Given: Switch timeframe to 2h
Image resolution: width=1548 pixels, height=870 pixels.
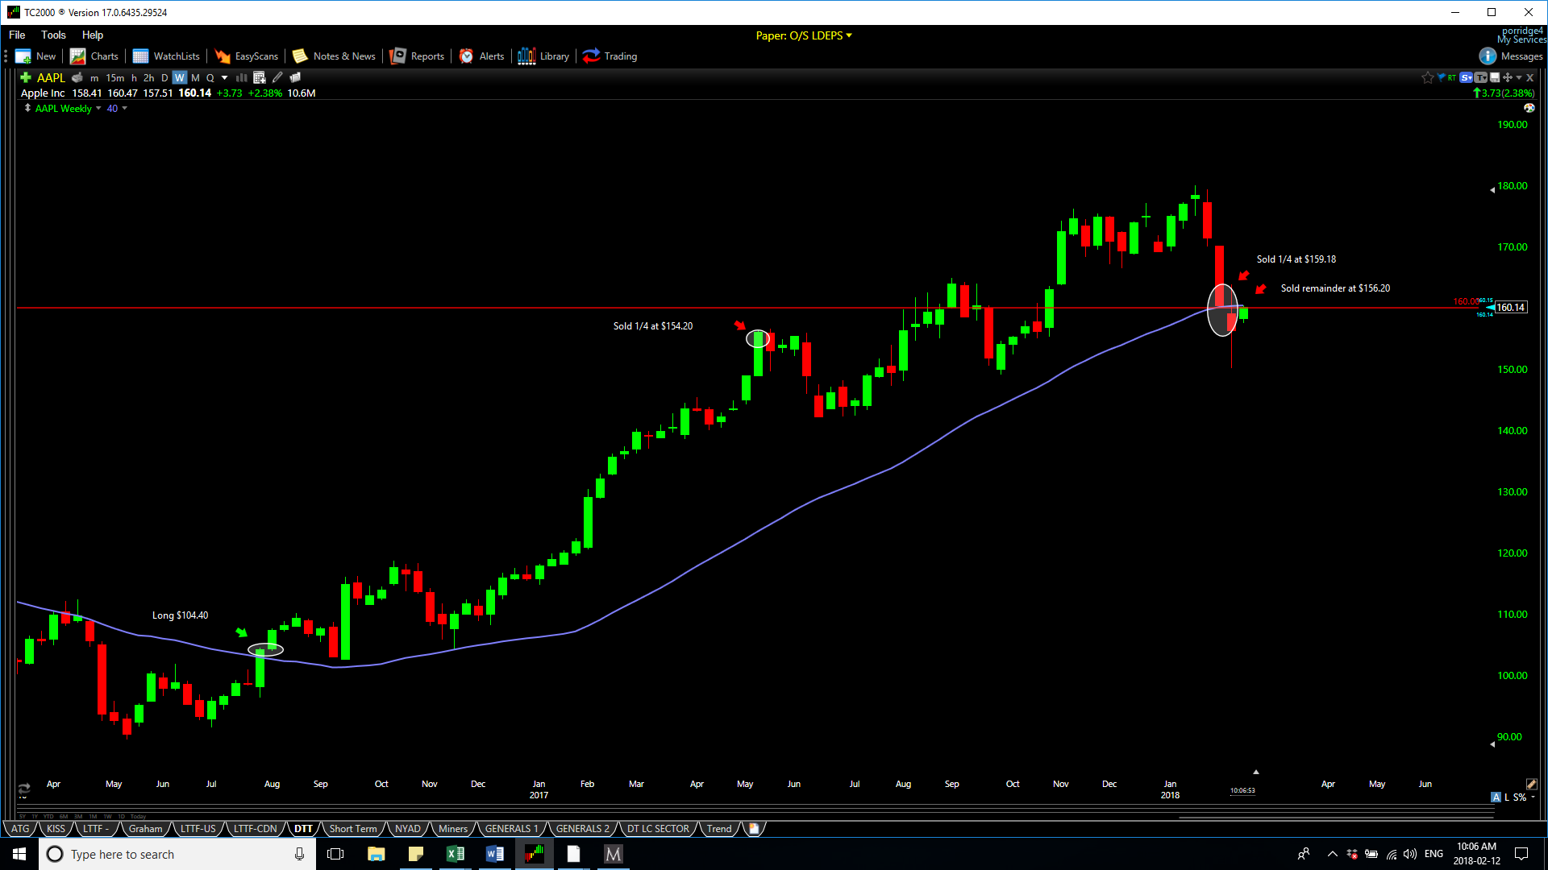Looking at the screenshot, I should coord(149,78).
